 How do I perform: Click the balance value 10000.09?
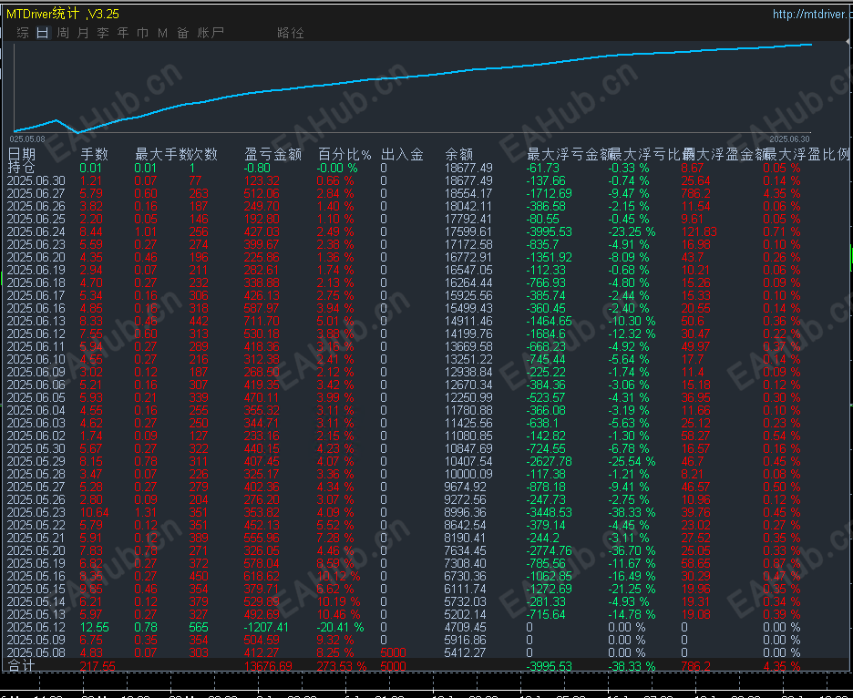point(468,474)
